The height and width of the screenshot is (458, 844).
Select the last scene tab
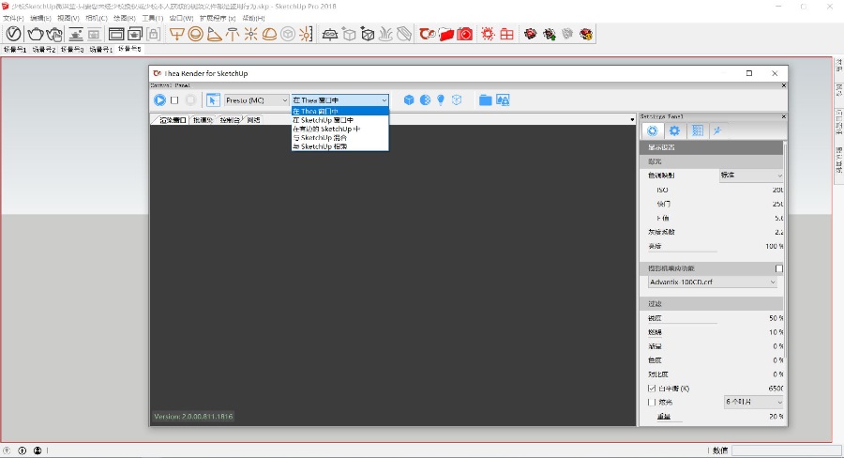(x=129, y=49)
